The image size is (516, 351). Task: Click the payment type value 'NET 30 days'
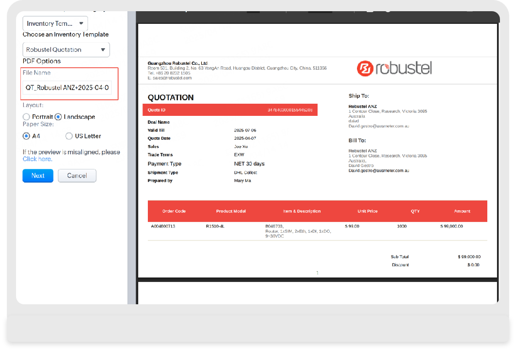(249, 164)
